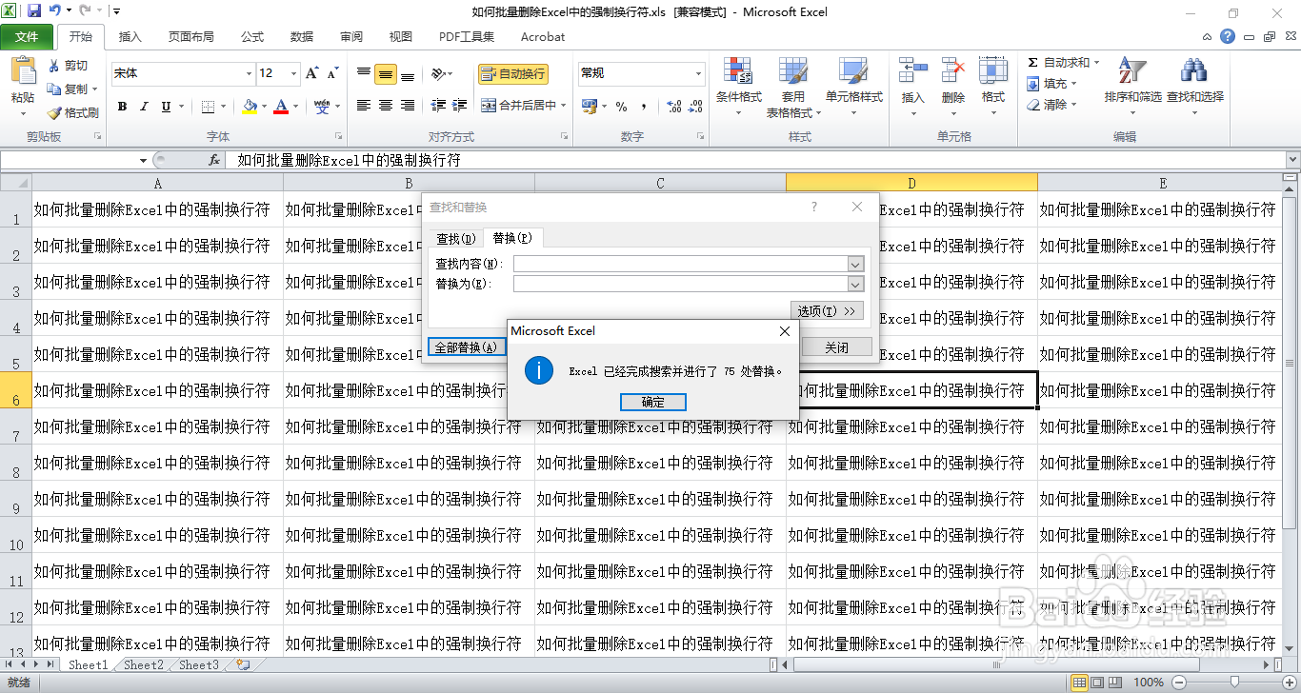Open the font size dropdown showing 12
Viewport: 1301px width, 693px height.
(292, 73)
